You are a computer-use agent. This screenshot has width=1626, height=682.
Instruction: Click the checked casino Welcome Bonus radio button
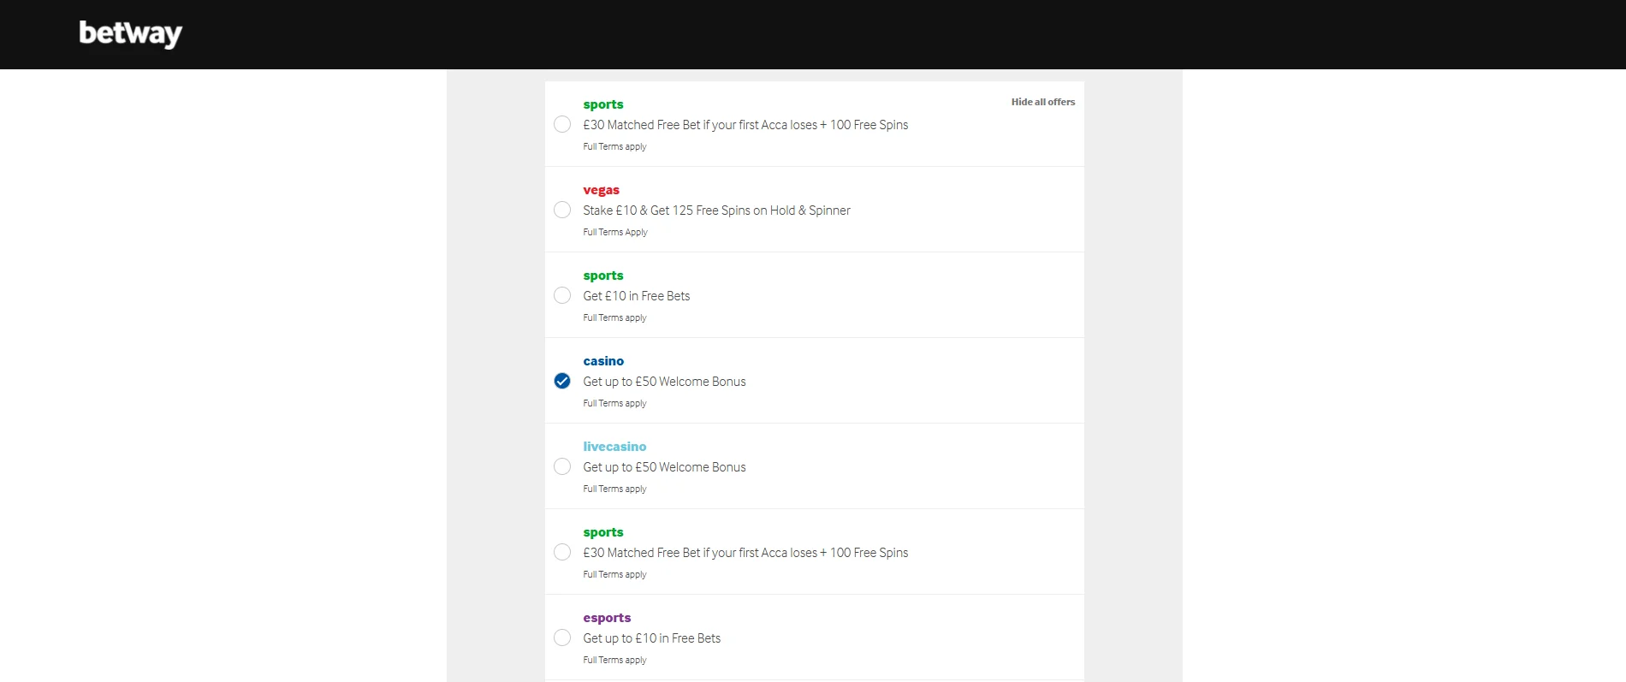562,381
